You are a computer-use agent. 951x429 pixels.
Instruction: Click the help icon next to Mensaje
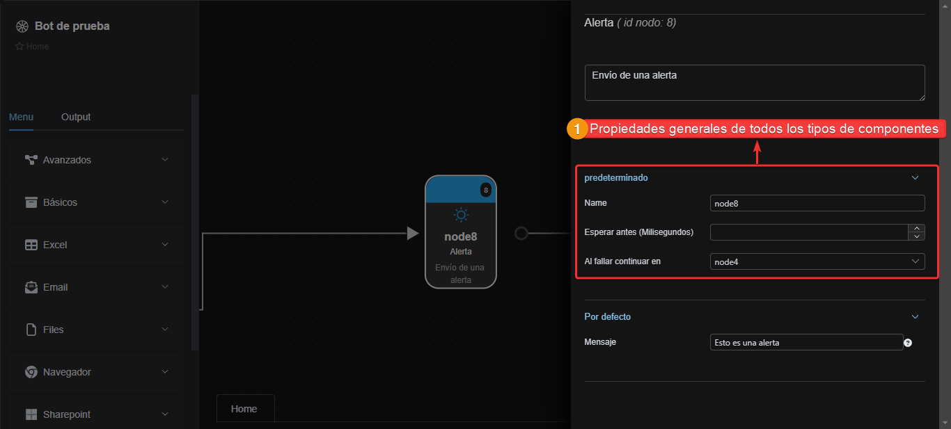pos(908,342)
